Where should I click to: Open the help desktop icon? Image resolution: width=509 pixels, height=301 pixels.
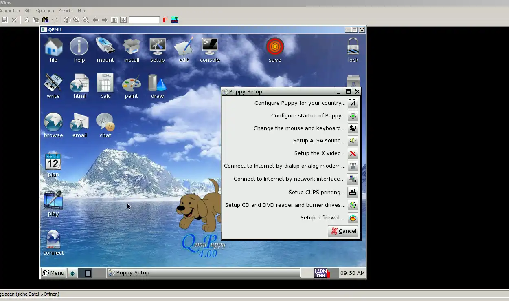coord(79,50)
